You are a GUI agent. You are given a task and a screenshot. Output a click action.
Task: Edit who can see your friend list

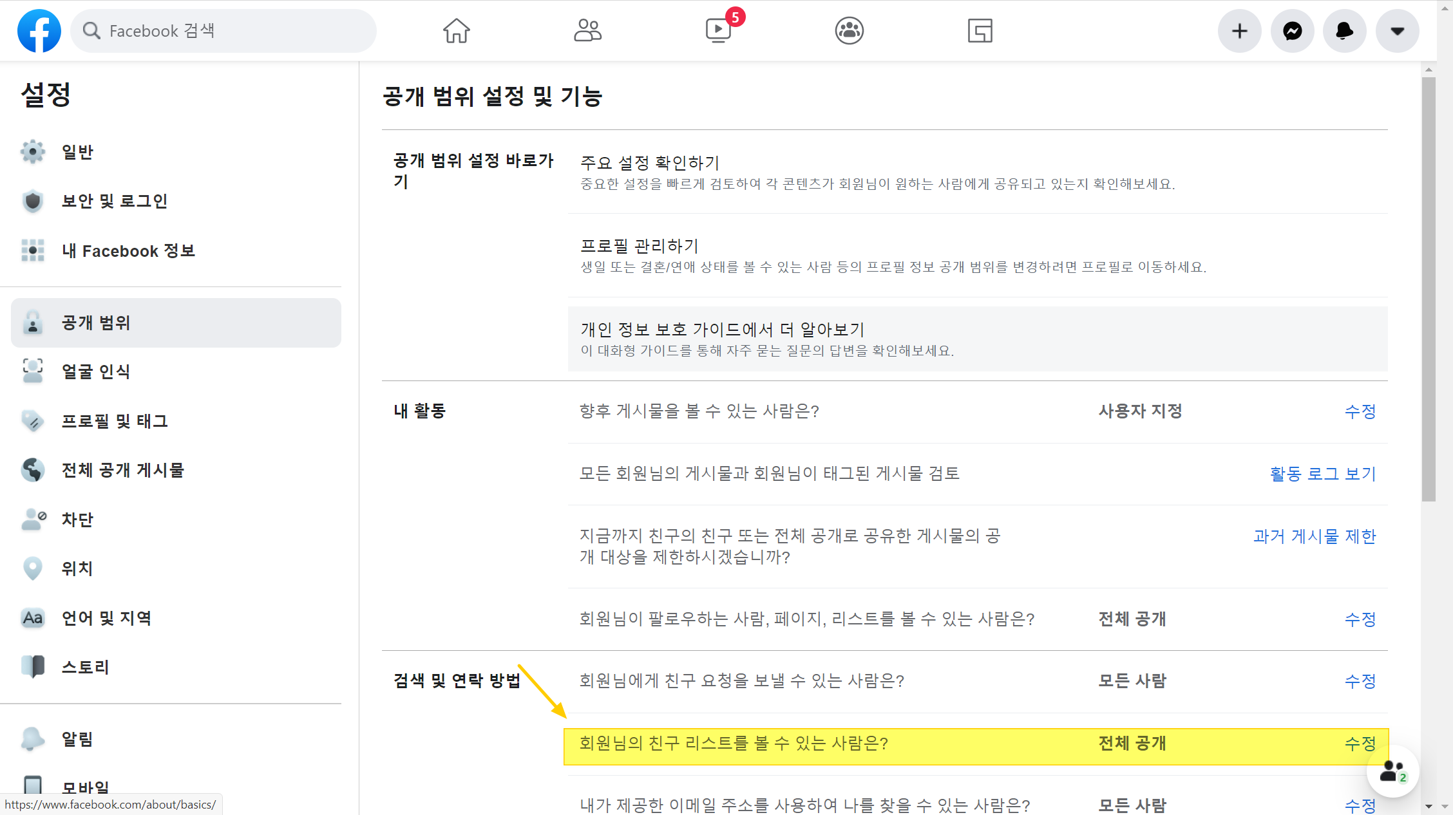[x=1360, y=744]
